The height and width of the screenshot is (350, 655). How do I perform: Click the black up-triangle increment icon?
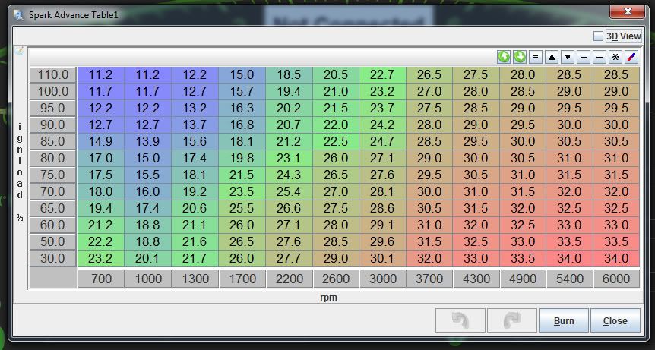tap(552, 57)
